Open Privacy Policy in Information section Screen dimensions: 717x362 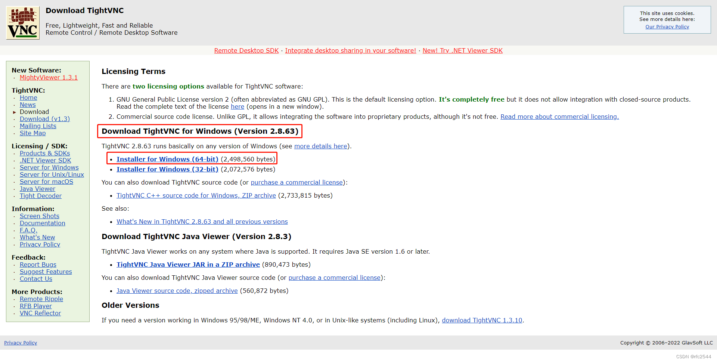(x=40, y=244)
